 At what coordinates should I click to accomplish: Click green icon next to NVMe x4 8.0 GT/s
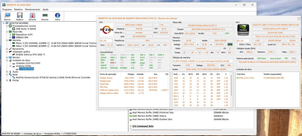click(237, 78)
